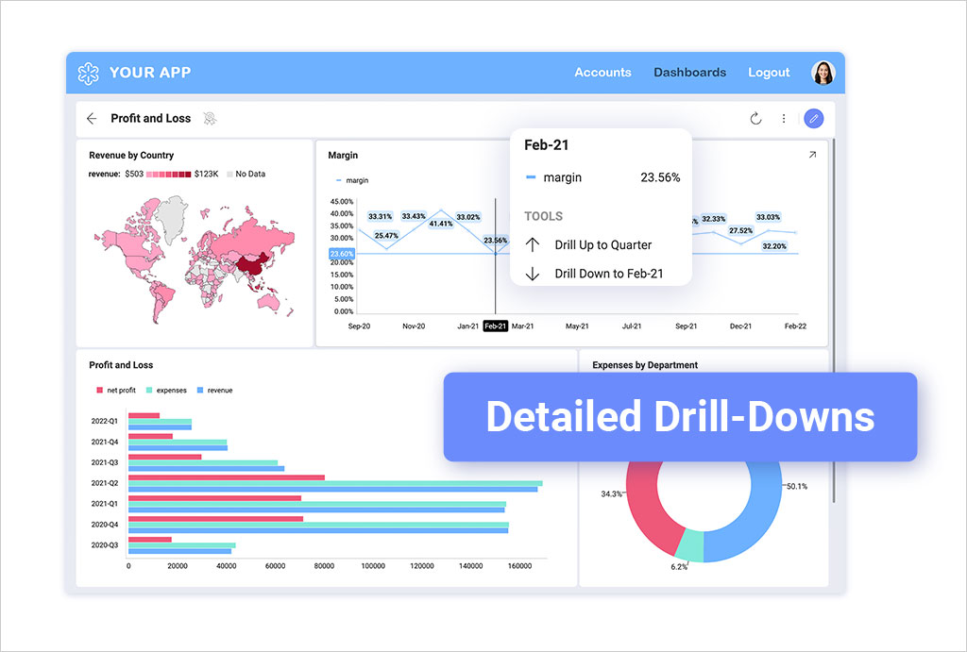Toggle the net profit legend series
967x652 pixels.
coord(118,391)
